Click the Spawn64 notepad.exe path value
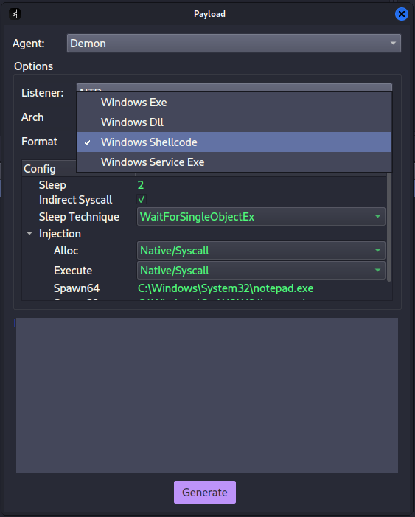 pos(226,288)
